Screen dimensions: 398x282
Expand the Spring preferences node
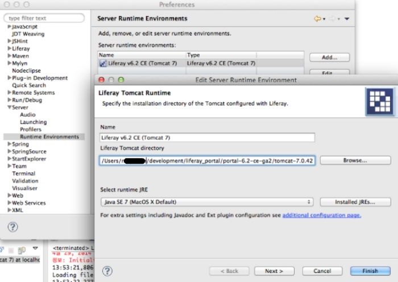(x=10, y=144)
